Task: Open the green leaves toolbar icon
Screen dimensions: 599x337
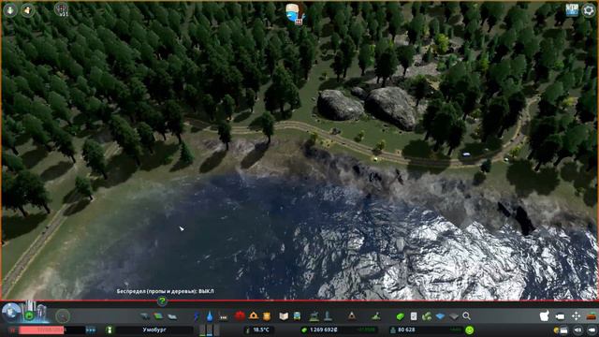Action: (x=427, y=316)
